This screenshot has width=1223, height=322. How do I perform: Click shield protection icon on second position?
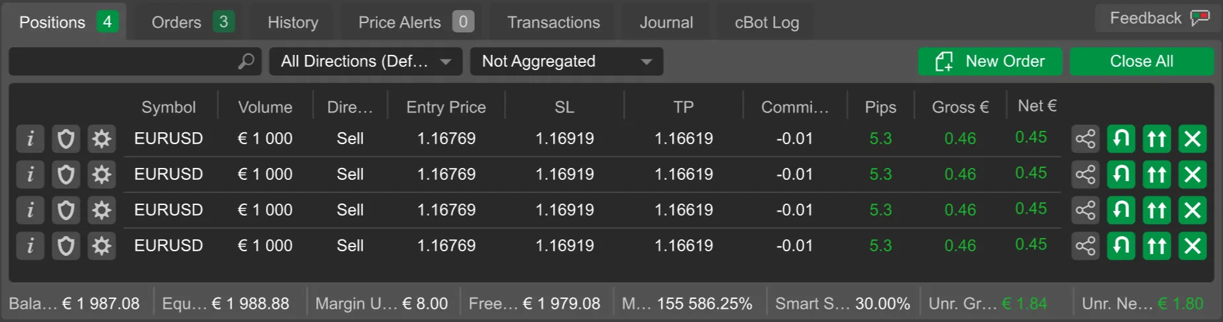click(x=66, y=175)
